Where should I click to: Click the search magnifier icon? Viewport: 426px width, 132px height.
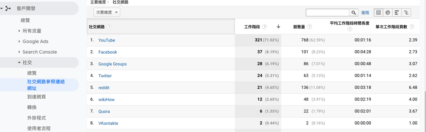coord(354,12)
